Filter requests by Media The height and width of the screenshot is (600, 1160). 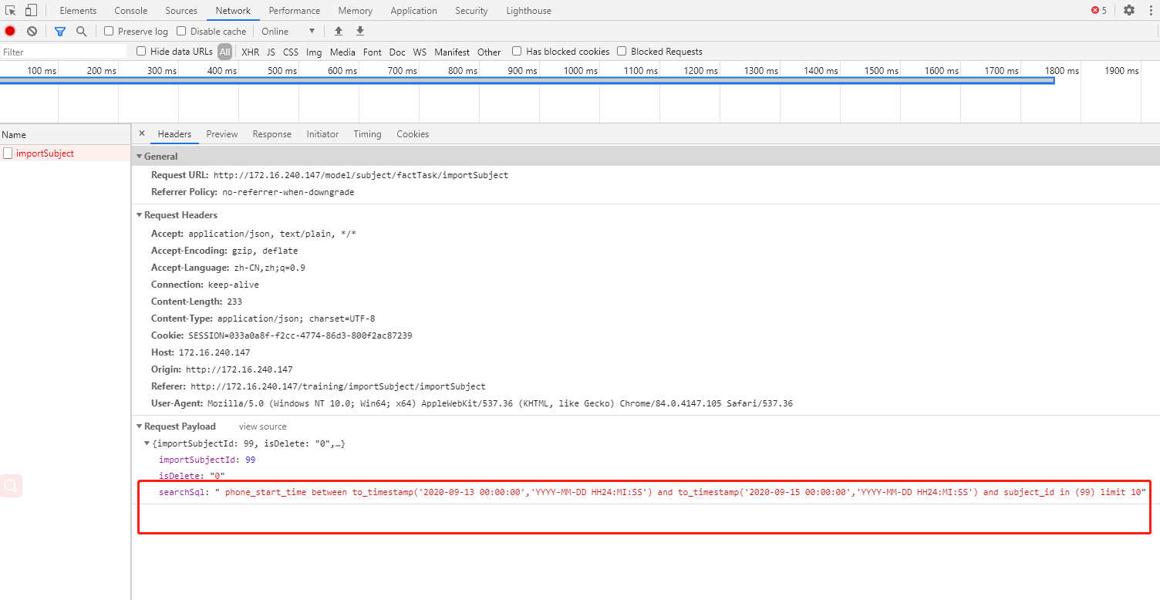342,52
